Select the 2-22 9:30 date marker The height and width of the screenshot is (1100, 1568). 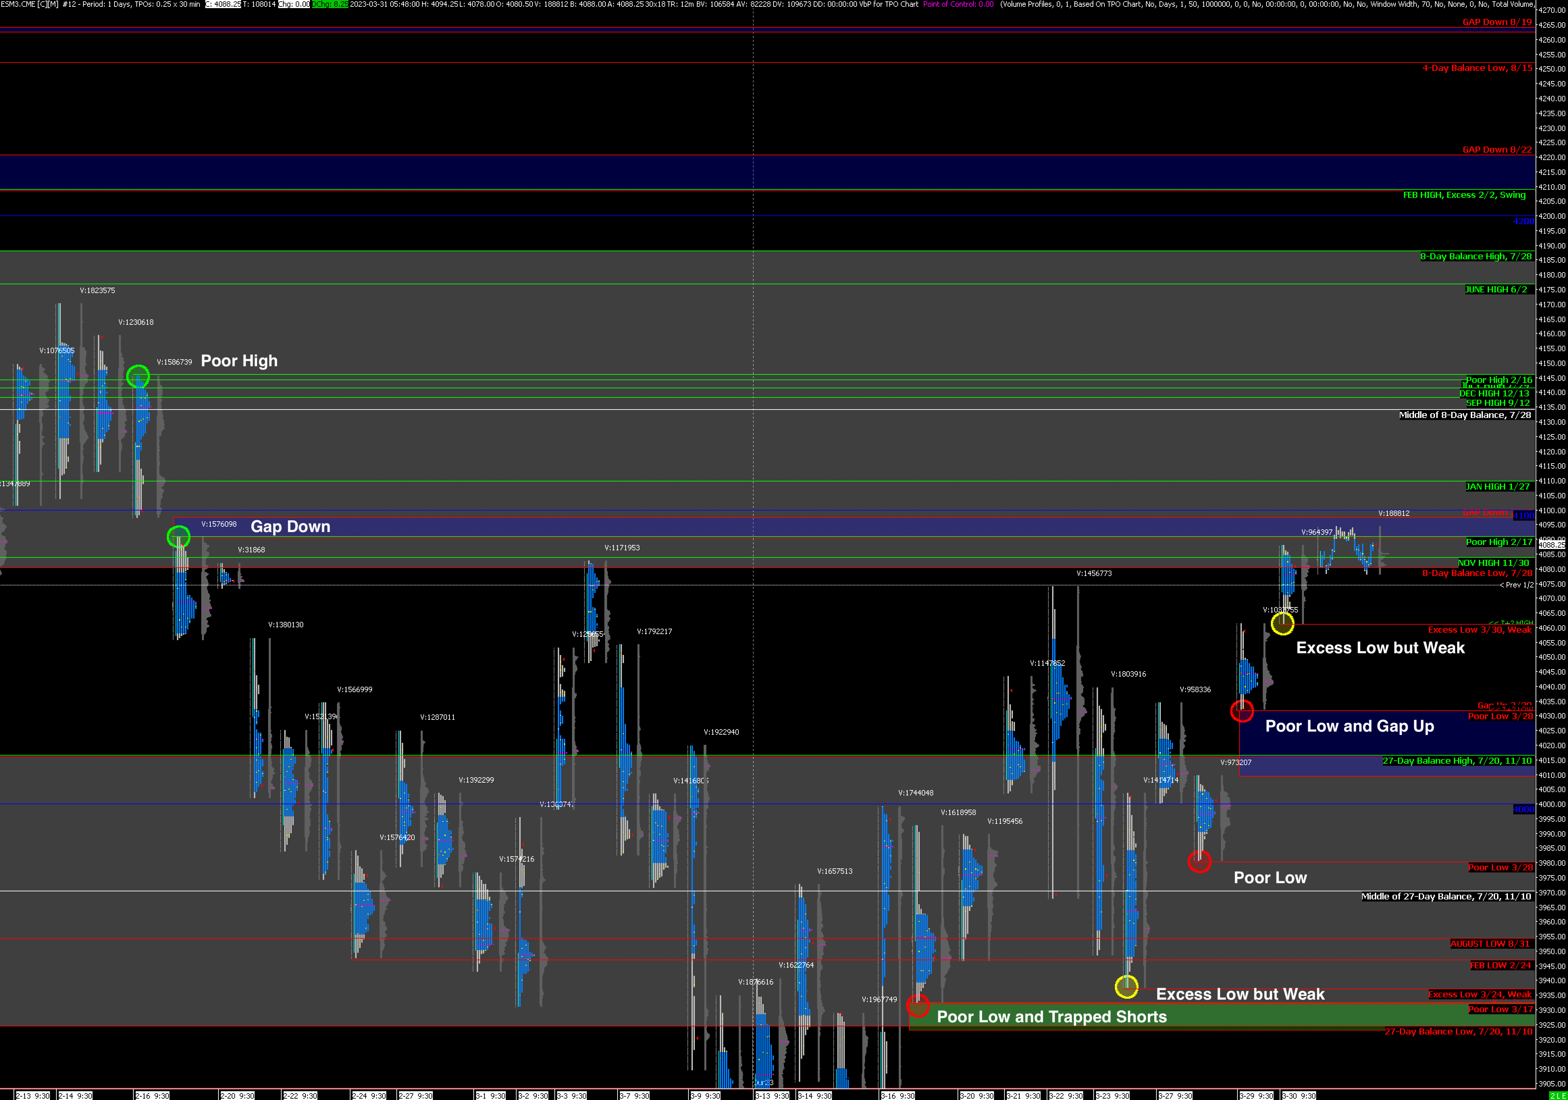300,1095
